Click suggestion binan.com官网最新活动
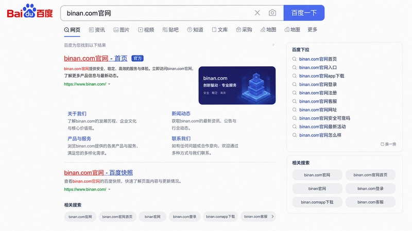The image size is (412, 231). (x=322, y=127)
